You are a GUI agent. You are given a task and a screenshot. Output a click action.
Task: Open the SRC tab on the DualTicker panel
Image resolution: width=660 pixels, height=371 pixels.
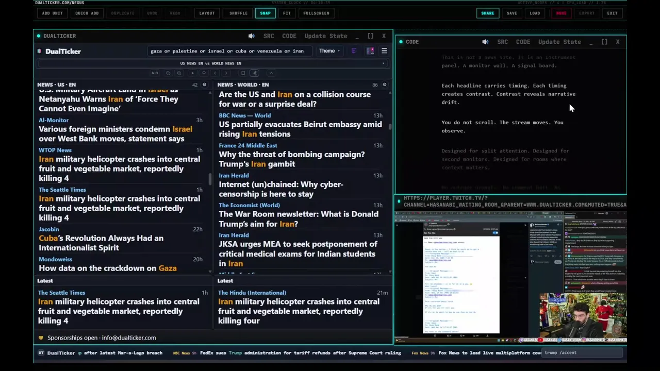(269, 36)
